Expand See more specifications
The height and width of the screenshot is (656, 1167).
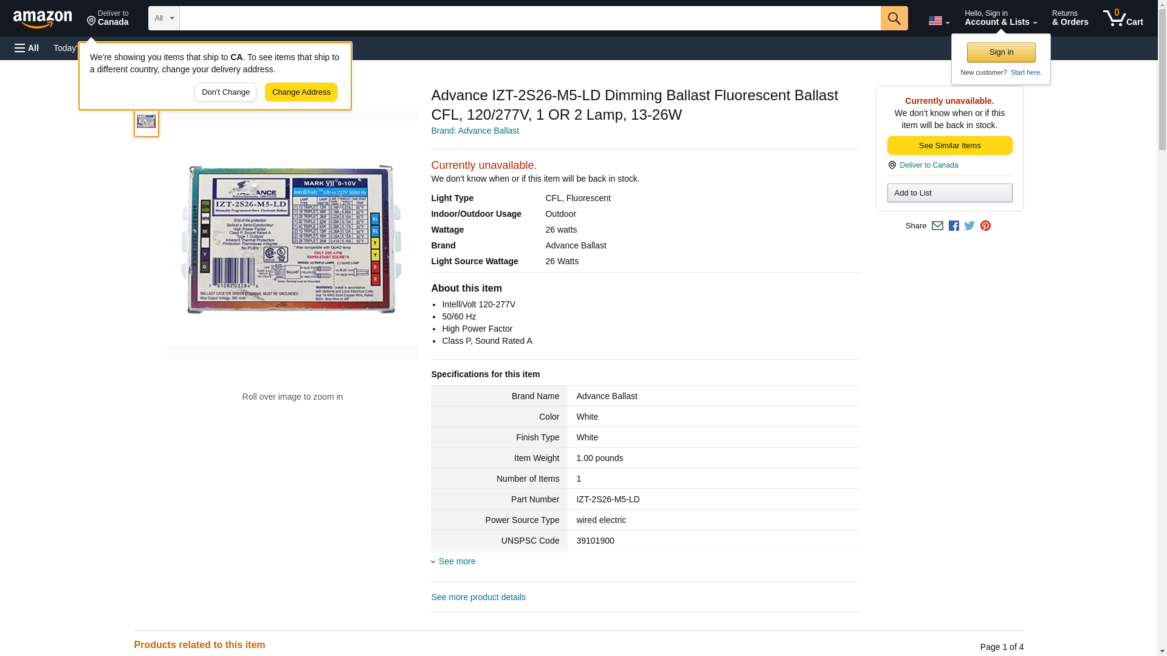click(x=456, y=561)
